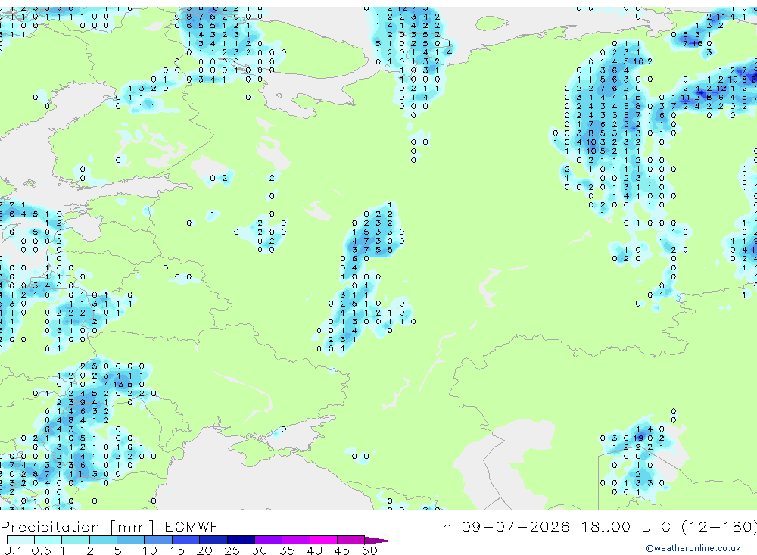Pick the lightest 0.1–0.5 mm legend swatch
The height and width of the screenshot is (555, 757).
click(20, 540)
